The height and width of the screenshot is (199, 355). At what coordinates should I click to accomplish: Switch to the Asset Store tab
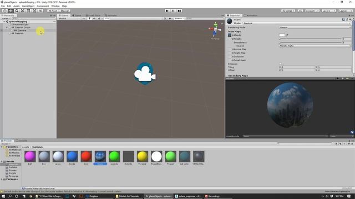pos(93,15)
